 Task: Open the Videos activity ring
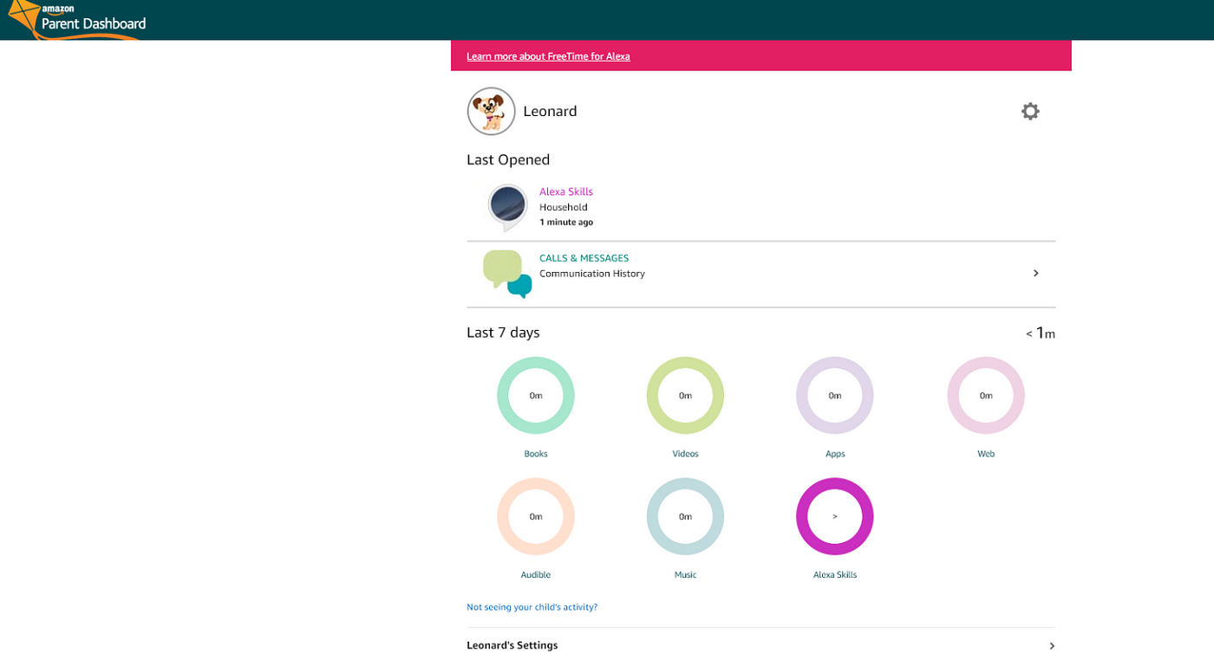tap(685, 395)
